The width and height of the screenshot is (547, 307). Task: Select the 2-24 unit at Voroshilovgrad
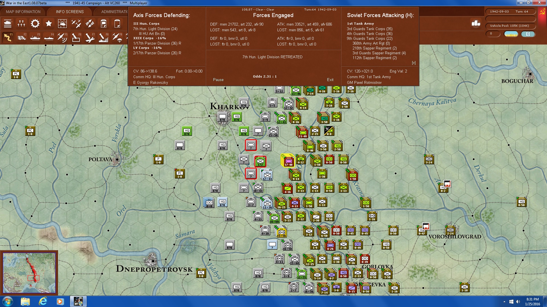coord(450,231)
